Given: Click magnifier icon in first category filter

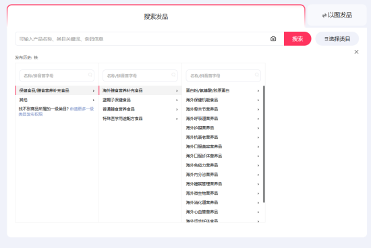Looking at the screenshot, I should click(x=90, y=75).
